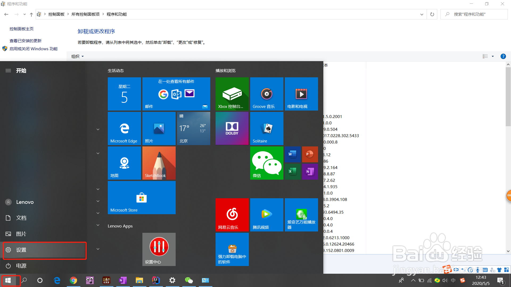Open 查看已安装的更新 link
Image resolution: width=511 pixels, height=287 pixels.
pos(25,40)
